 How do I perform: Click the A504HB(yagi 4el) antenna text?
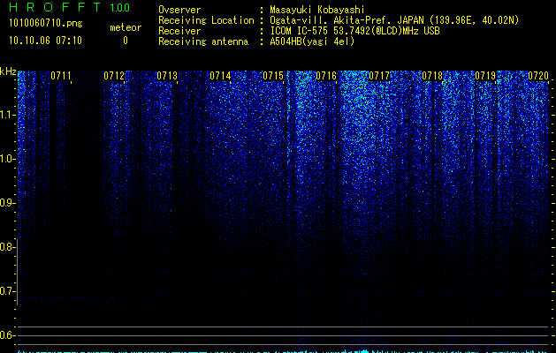pyautogui.click(x=312, y=41)
